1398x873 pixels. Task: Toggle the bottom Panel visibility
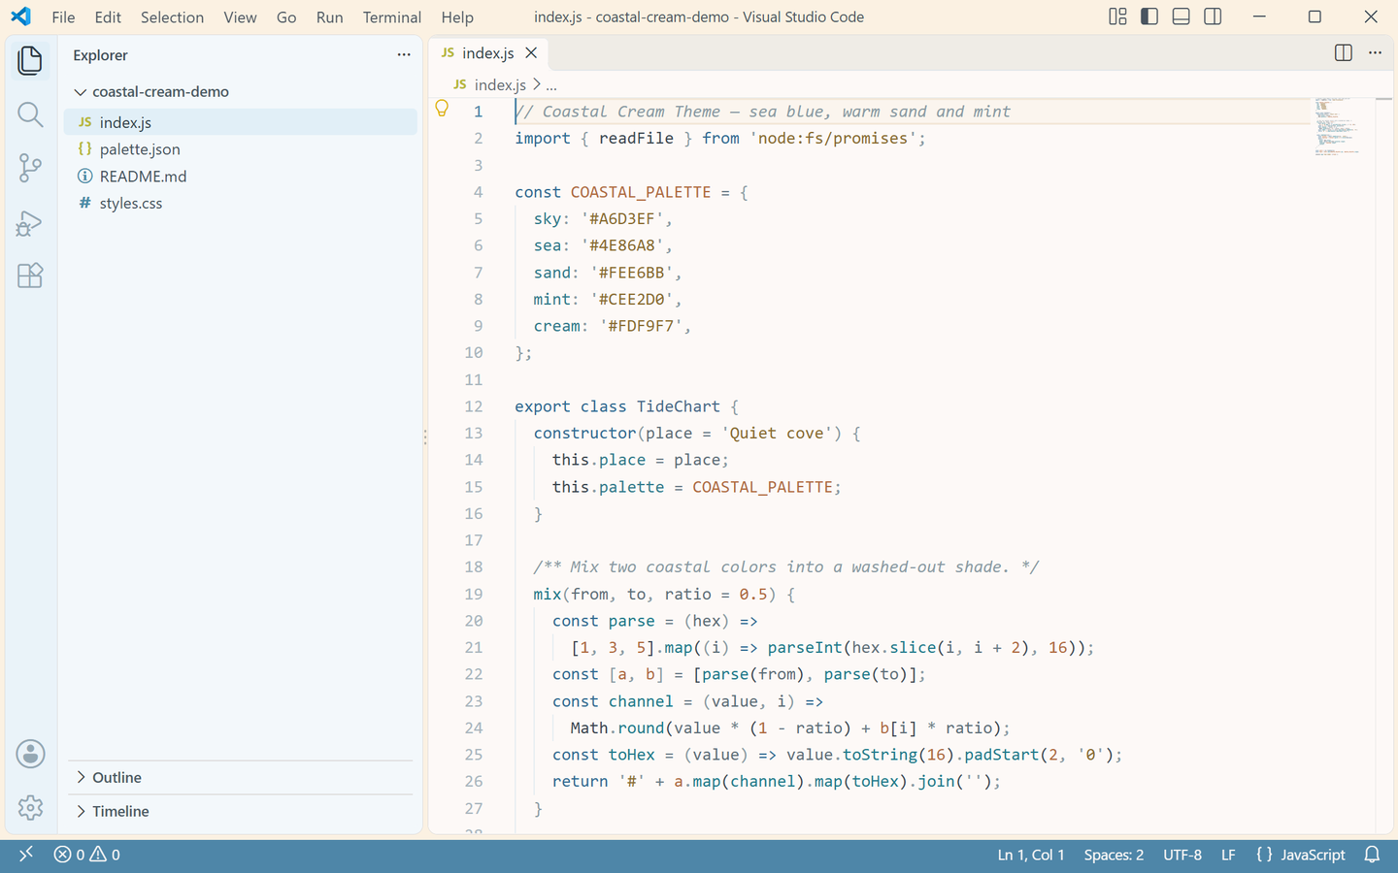coord(1181,16)
